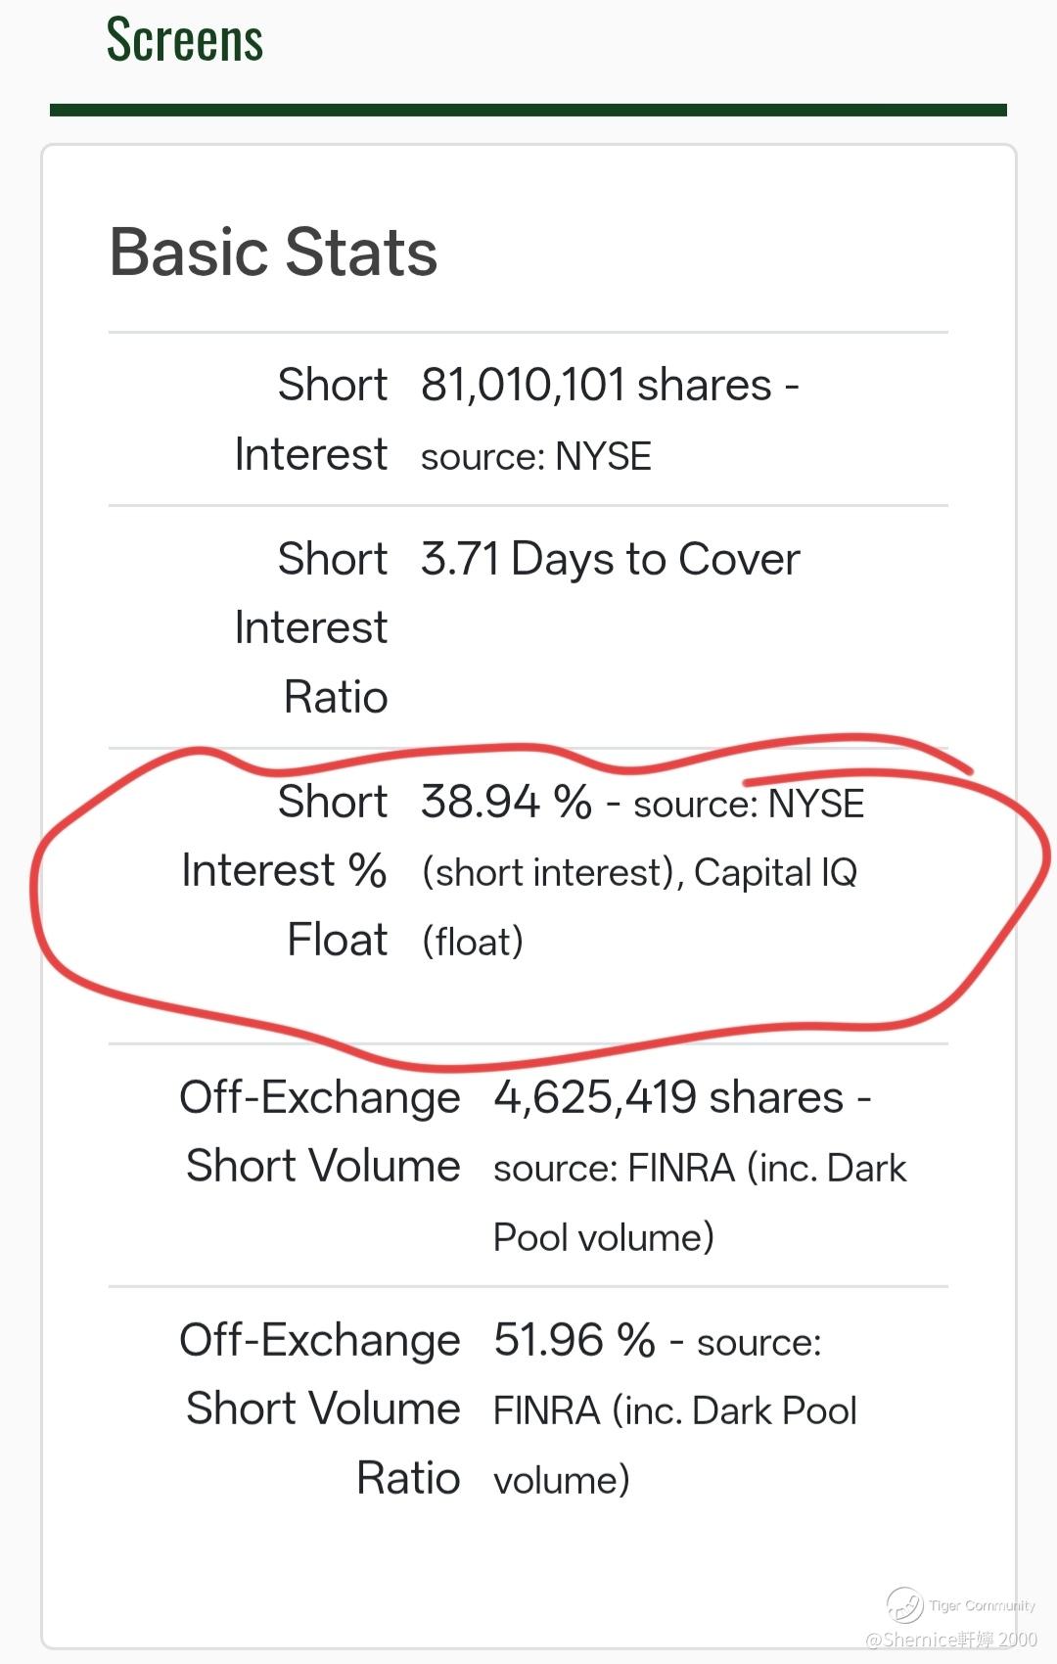Select the 81,010,101 shares value
The image size is (1057, 1664).
point(596,386)
